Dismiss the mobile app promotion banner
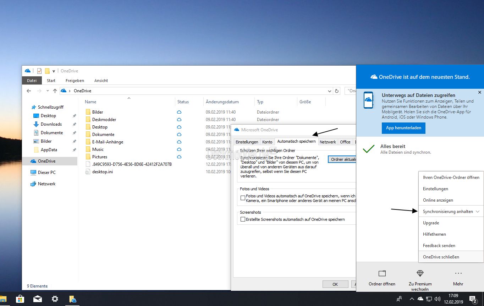 coord(480,92)
